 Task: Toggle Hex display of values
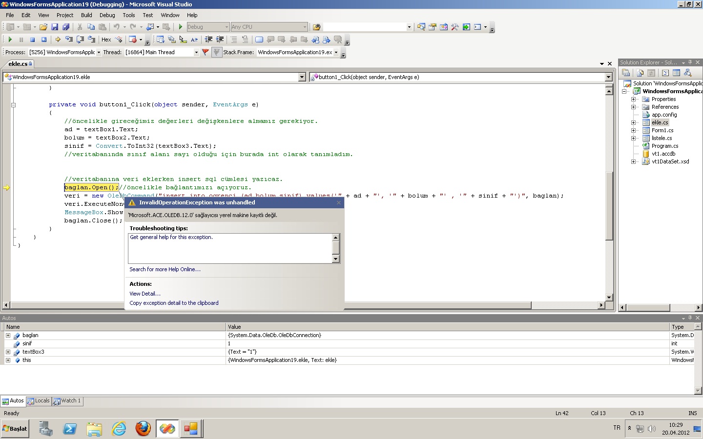click(x=106, y=40)
